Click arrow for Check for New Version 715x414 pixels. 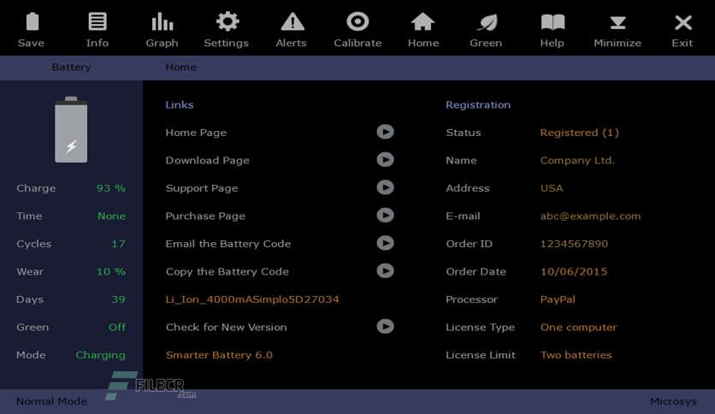386,327
